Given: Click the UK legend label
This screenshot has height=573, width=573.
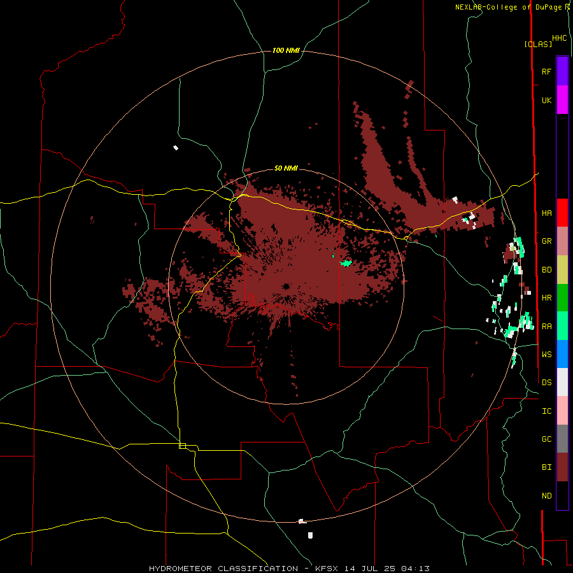Looking at the screenshot, I should pos(546,101).
